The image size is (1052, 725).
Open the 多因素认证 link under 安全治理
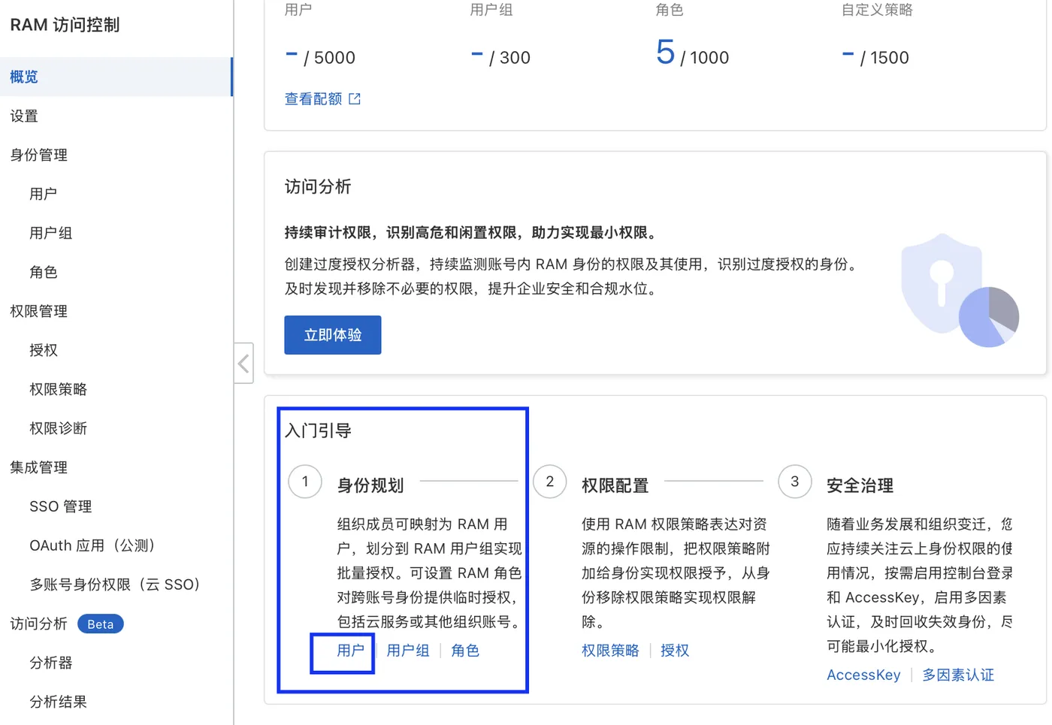coord(958,675)
